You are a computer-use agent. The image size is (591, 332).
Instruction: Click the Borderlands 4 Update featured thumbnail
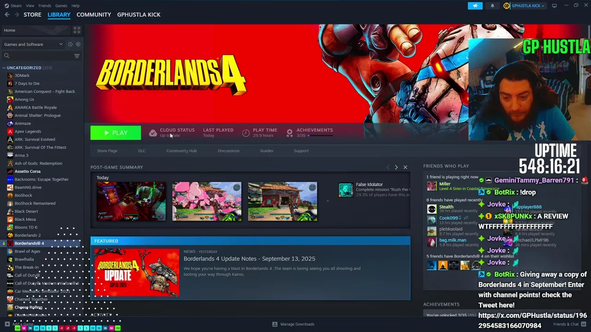(x=136, y=273)
